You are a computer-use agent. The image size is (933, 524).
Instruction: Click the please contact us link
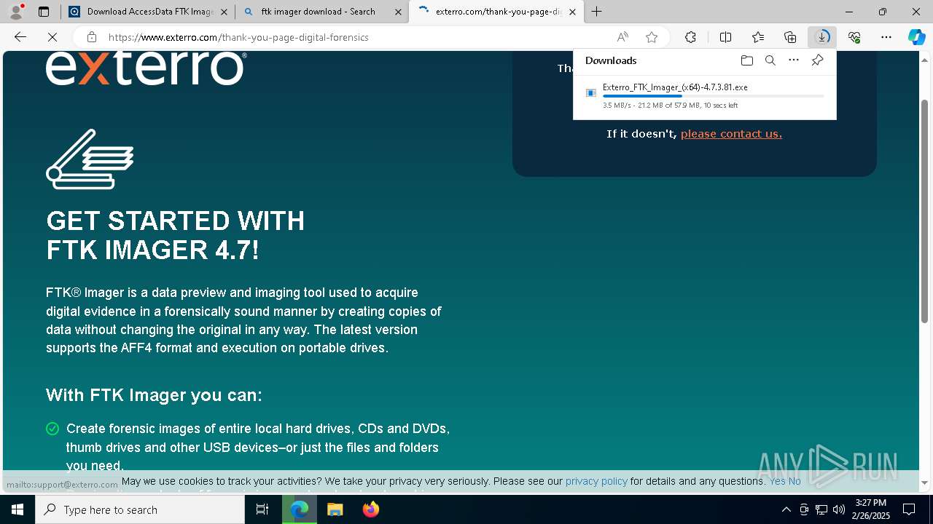point(731,134)
